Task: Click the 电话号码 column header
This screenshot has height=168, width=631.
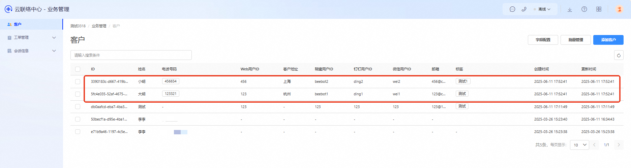Action: pos(169,69)
